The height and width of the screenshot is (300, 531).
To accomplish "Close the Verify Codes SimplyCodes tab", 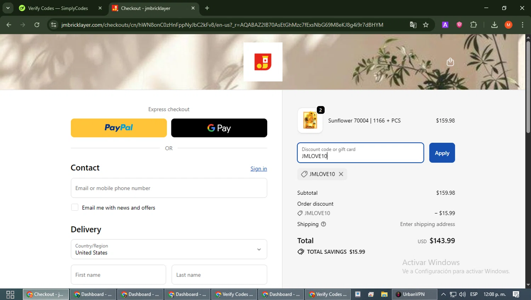I will (100, 8).
